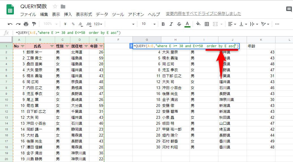Open the Google Sheets home icon

tap(10, 9)
